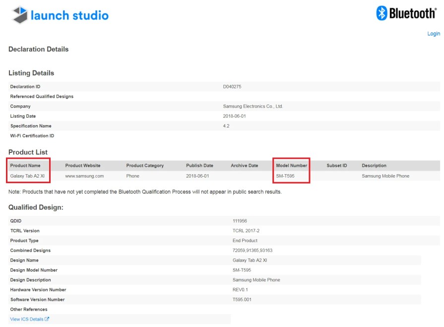Select the Design Name value Galaxy Tab A2 XI

(250, 260)
